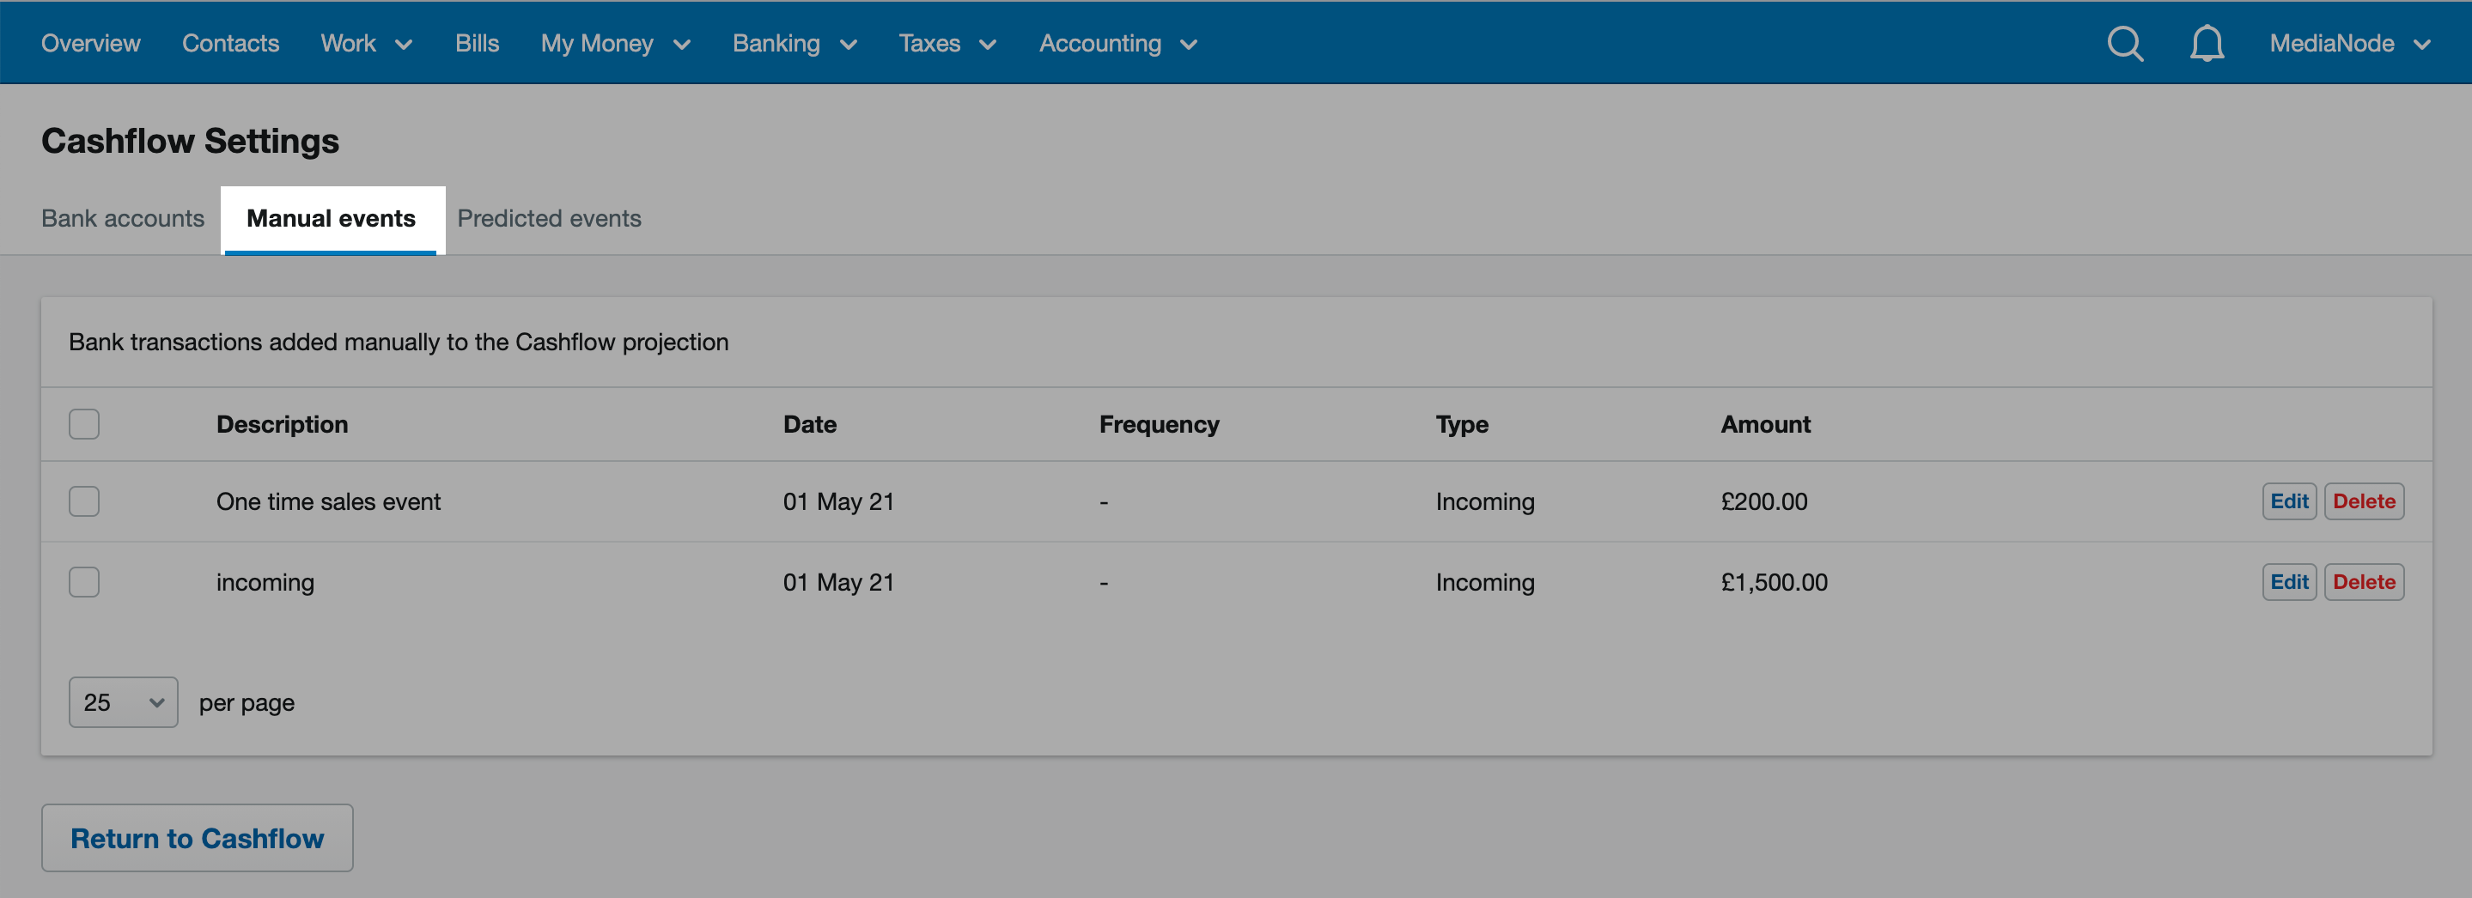Screen dimensions: 2472x898
Task: Click the 'incoming' description cell
Action: tap(265, 581)
